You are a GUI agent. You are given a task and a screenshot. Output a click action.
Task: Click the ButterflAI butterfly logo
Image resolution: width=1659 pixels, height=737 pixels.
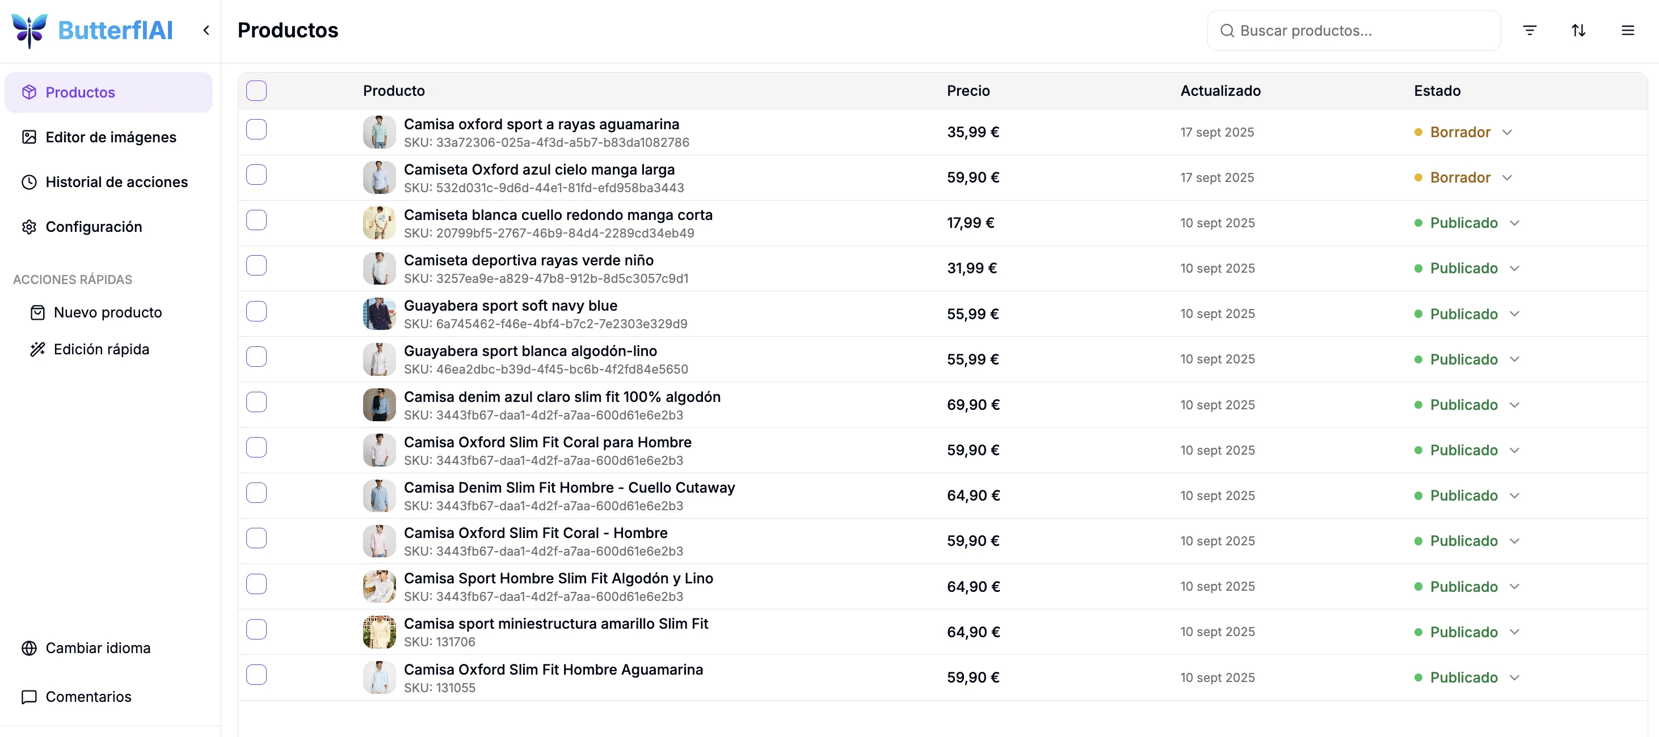coord(30,30)
